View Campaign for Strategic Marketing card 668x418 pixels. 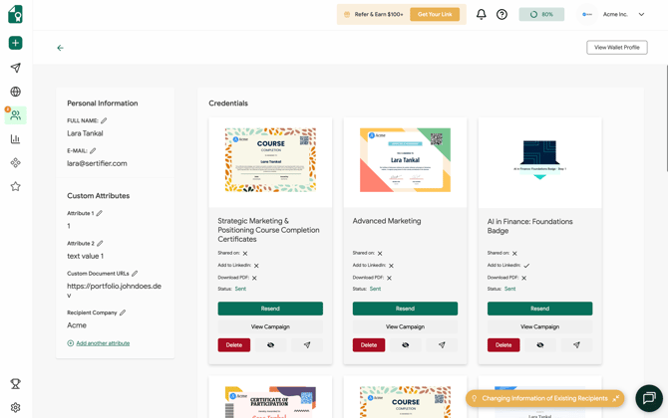click(x=270, y=326)
